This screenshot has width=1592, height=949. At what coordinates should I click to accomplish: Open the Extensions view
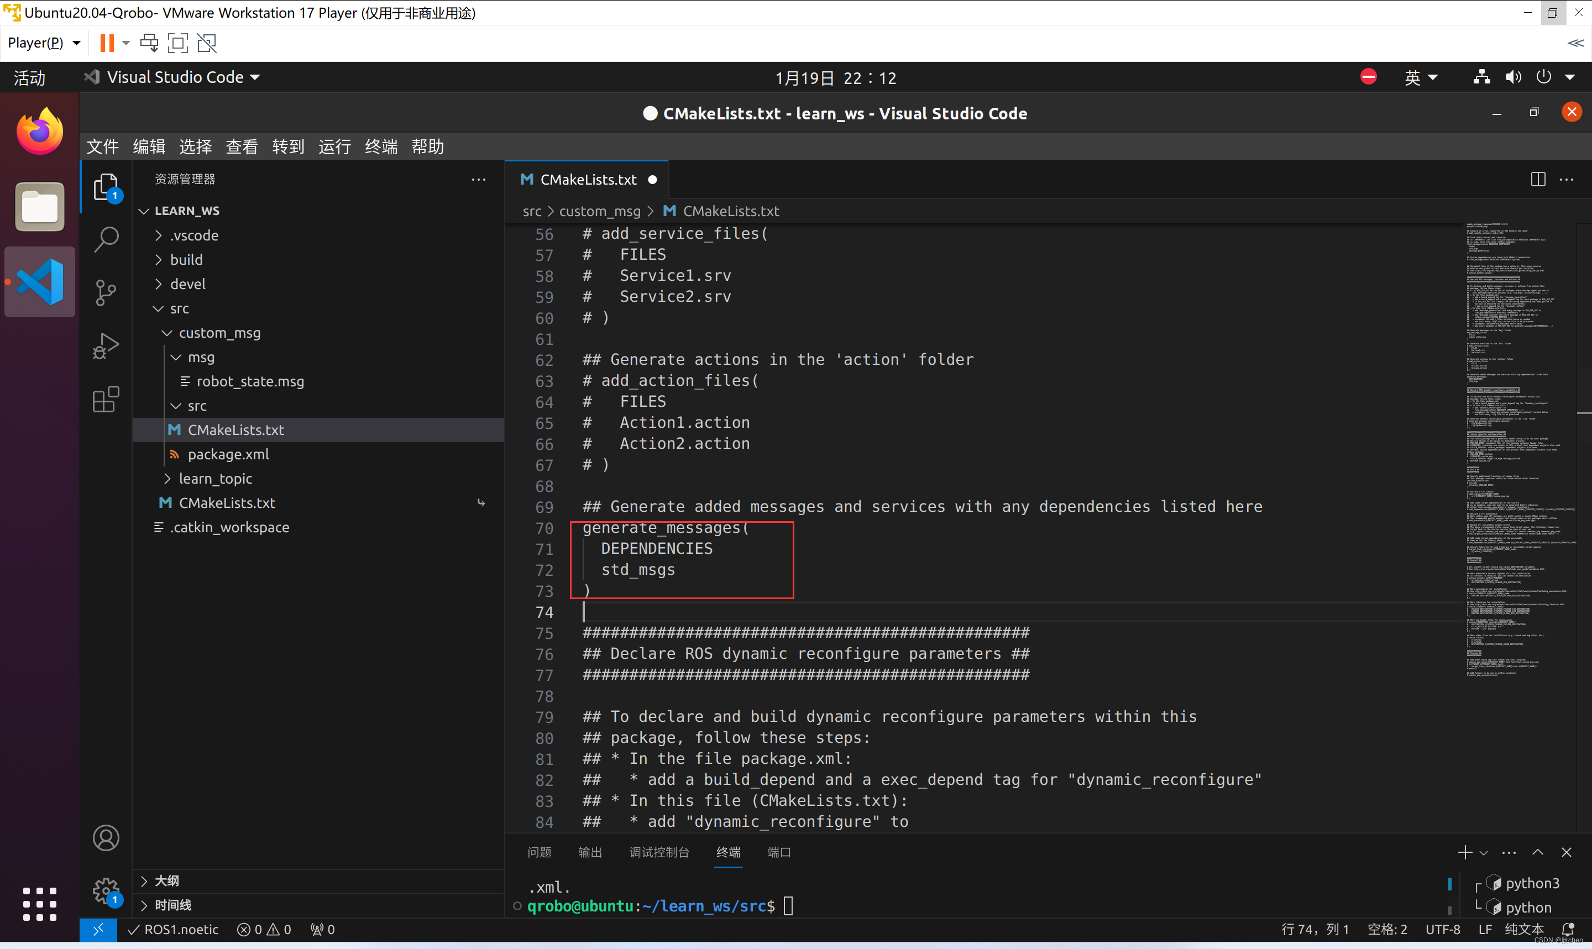106,399
